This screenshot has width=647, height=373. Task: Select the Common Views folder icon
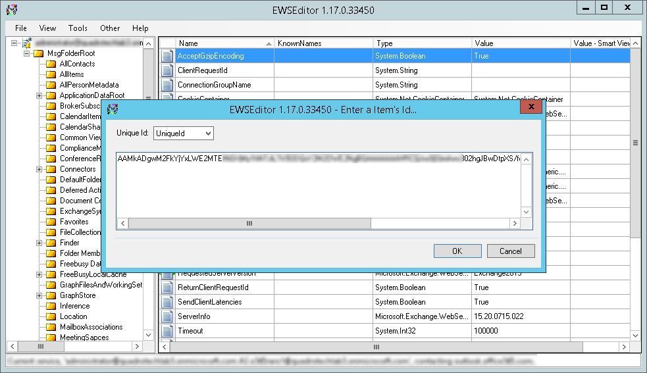[51, 137]
